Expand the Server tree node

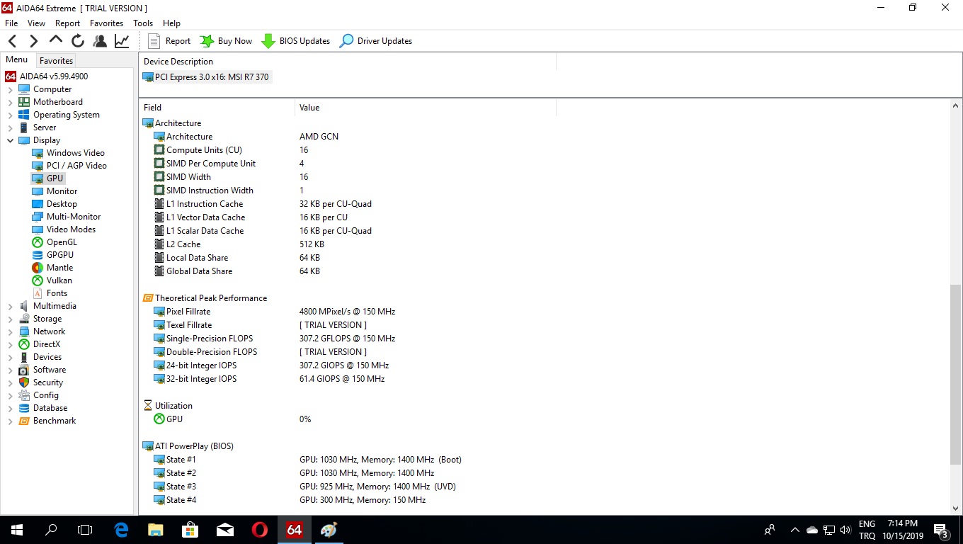click(x=11, y=127)
